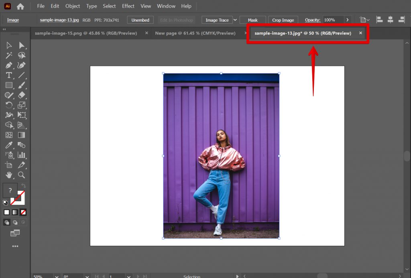Select the Eyedropper tool
The height and width of the screenshot is (278, 411).
pos(9,145)
